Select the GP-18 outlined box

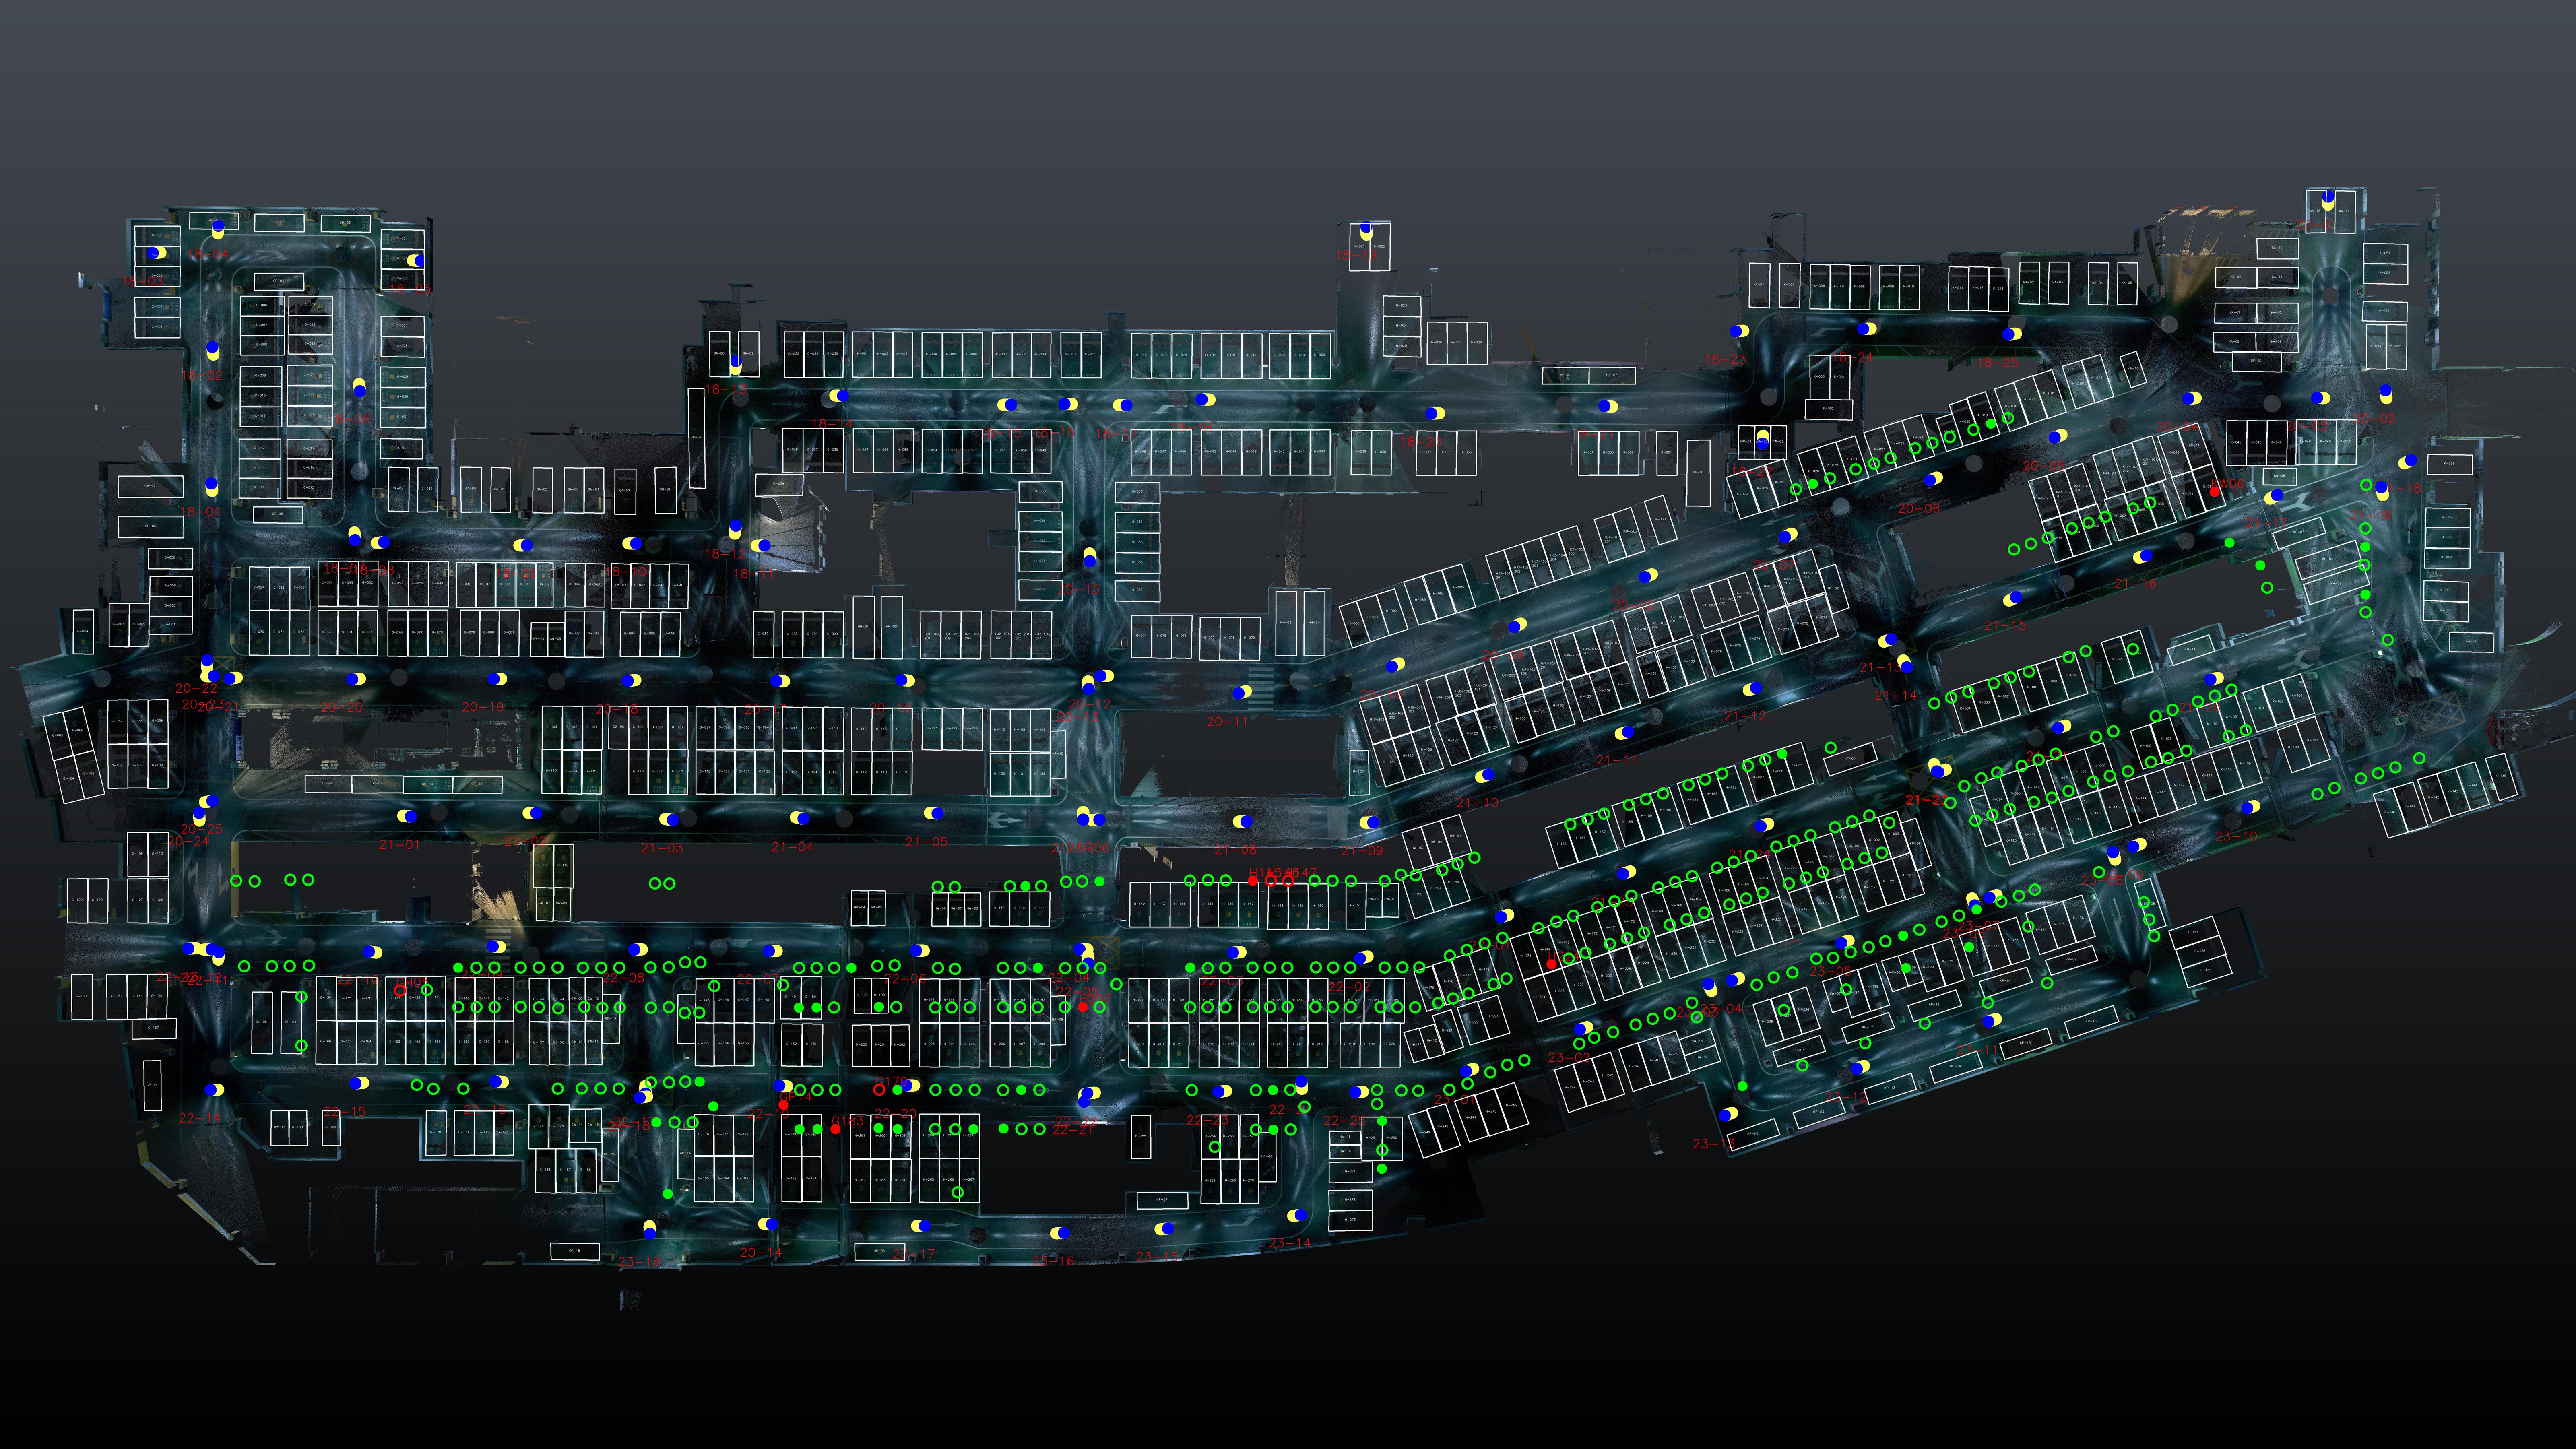click(575, 1251)
